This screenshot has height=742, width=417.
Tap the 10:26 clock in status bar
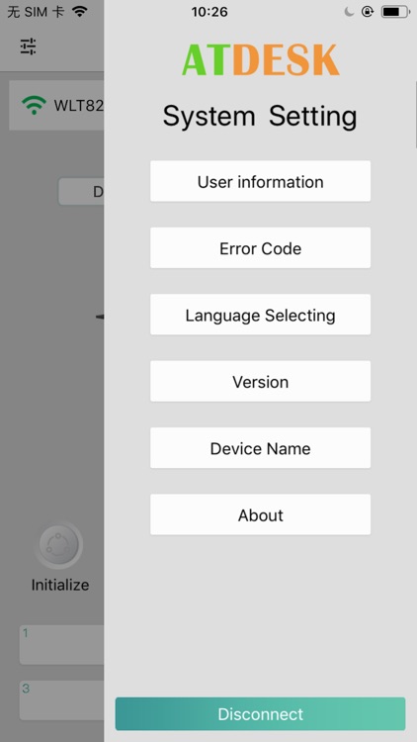[209, 12]
